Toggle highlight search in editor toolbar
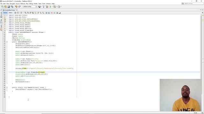Viewport: 204px width, 114px height. (33, 13)
